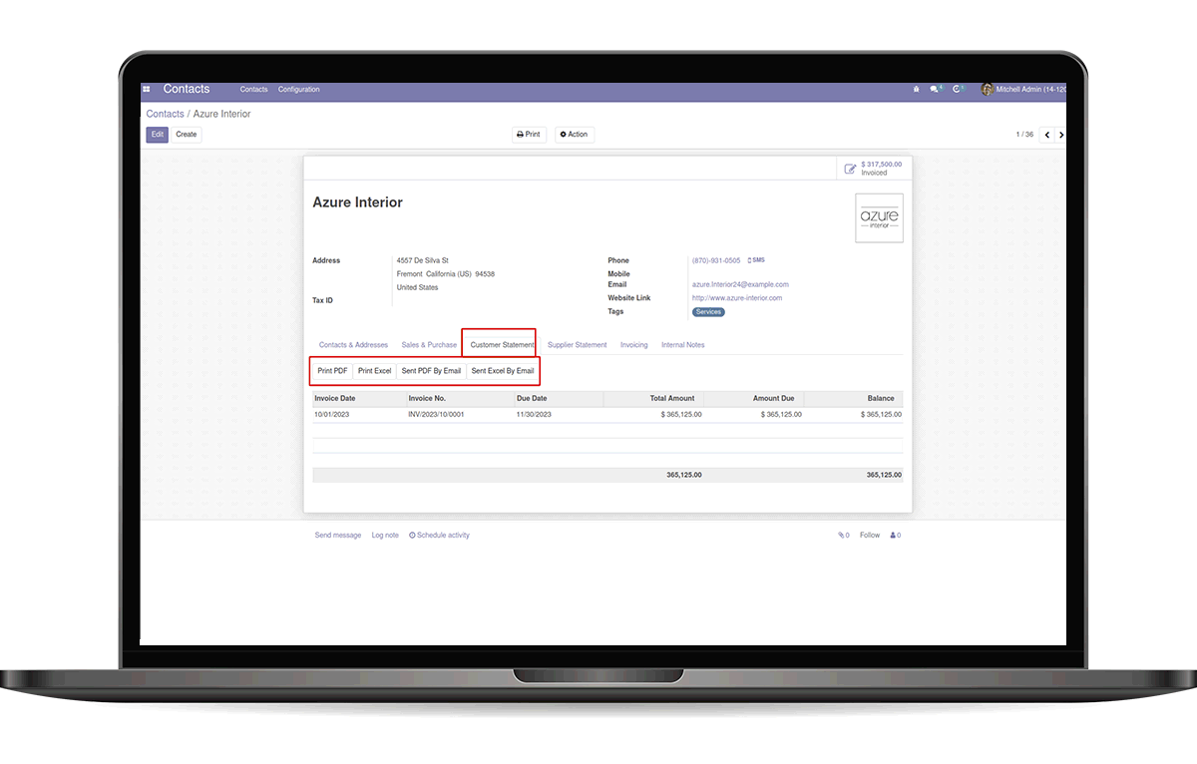Click Schedule activity link
Screen dimensions: 1197x764
(x=439, y=536)
